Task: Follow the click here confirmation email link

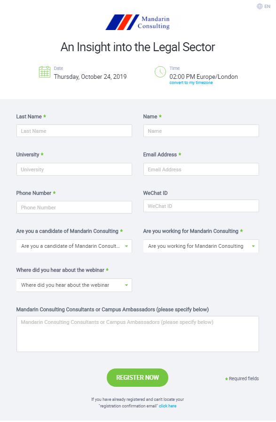Action: 168,406
